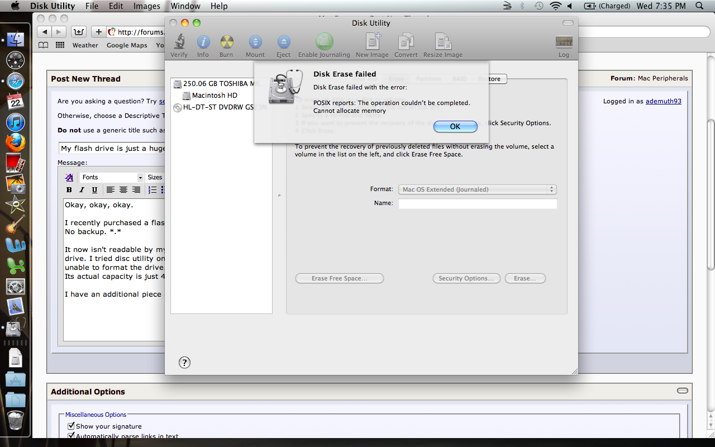
Task: Click the Mount toolbar icon
Action: (x=255, y=42)
